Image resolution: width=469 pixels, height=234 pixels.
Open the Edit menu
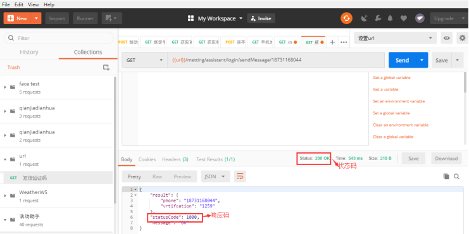coord(19,4)
